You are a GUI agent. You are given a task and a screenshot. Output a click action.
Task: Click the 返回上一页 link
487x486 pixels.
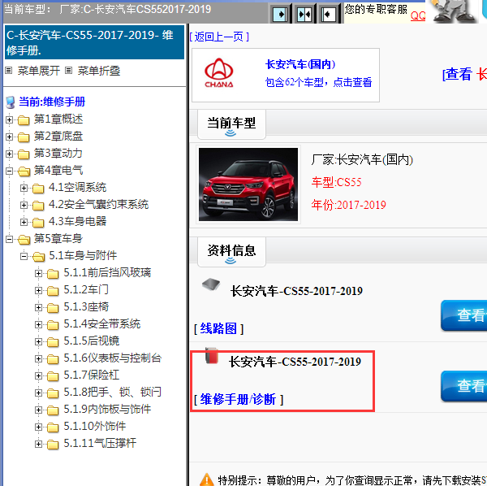(x=219, y=37)
